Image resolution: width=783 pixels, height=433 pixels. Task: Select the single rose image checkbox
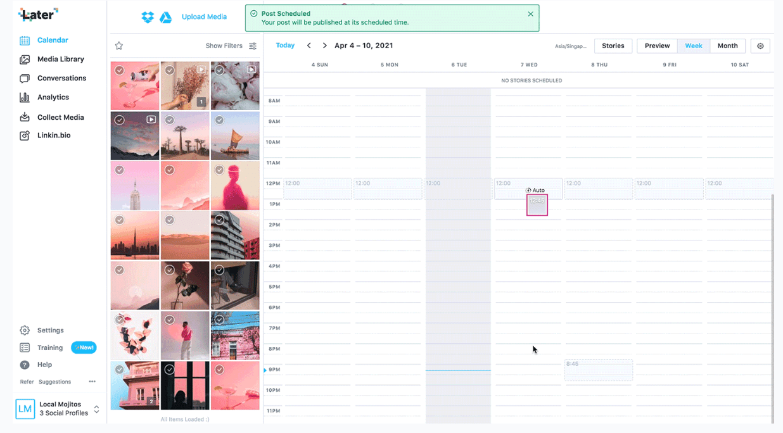[x=170, y=270]
